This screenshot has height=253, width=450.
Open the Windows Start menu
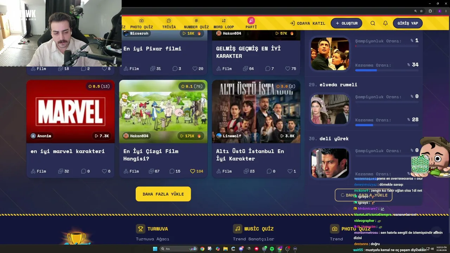pos(155,249)
